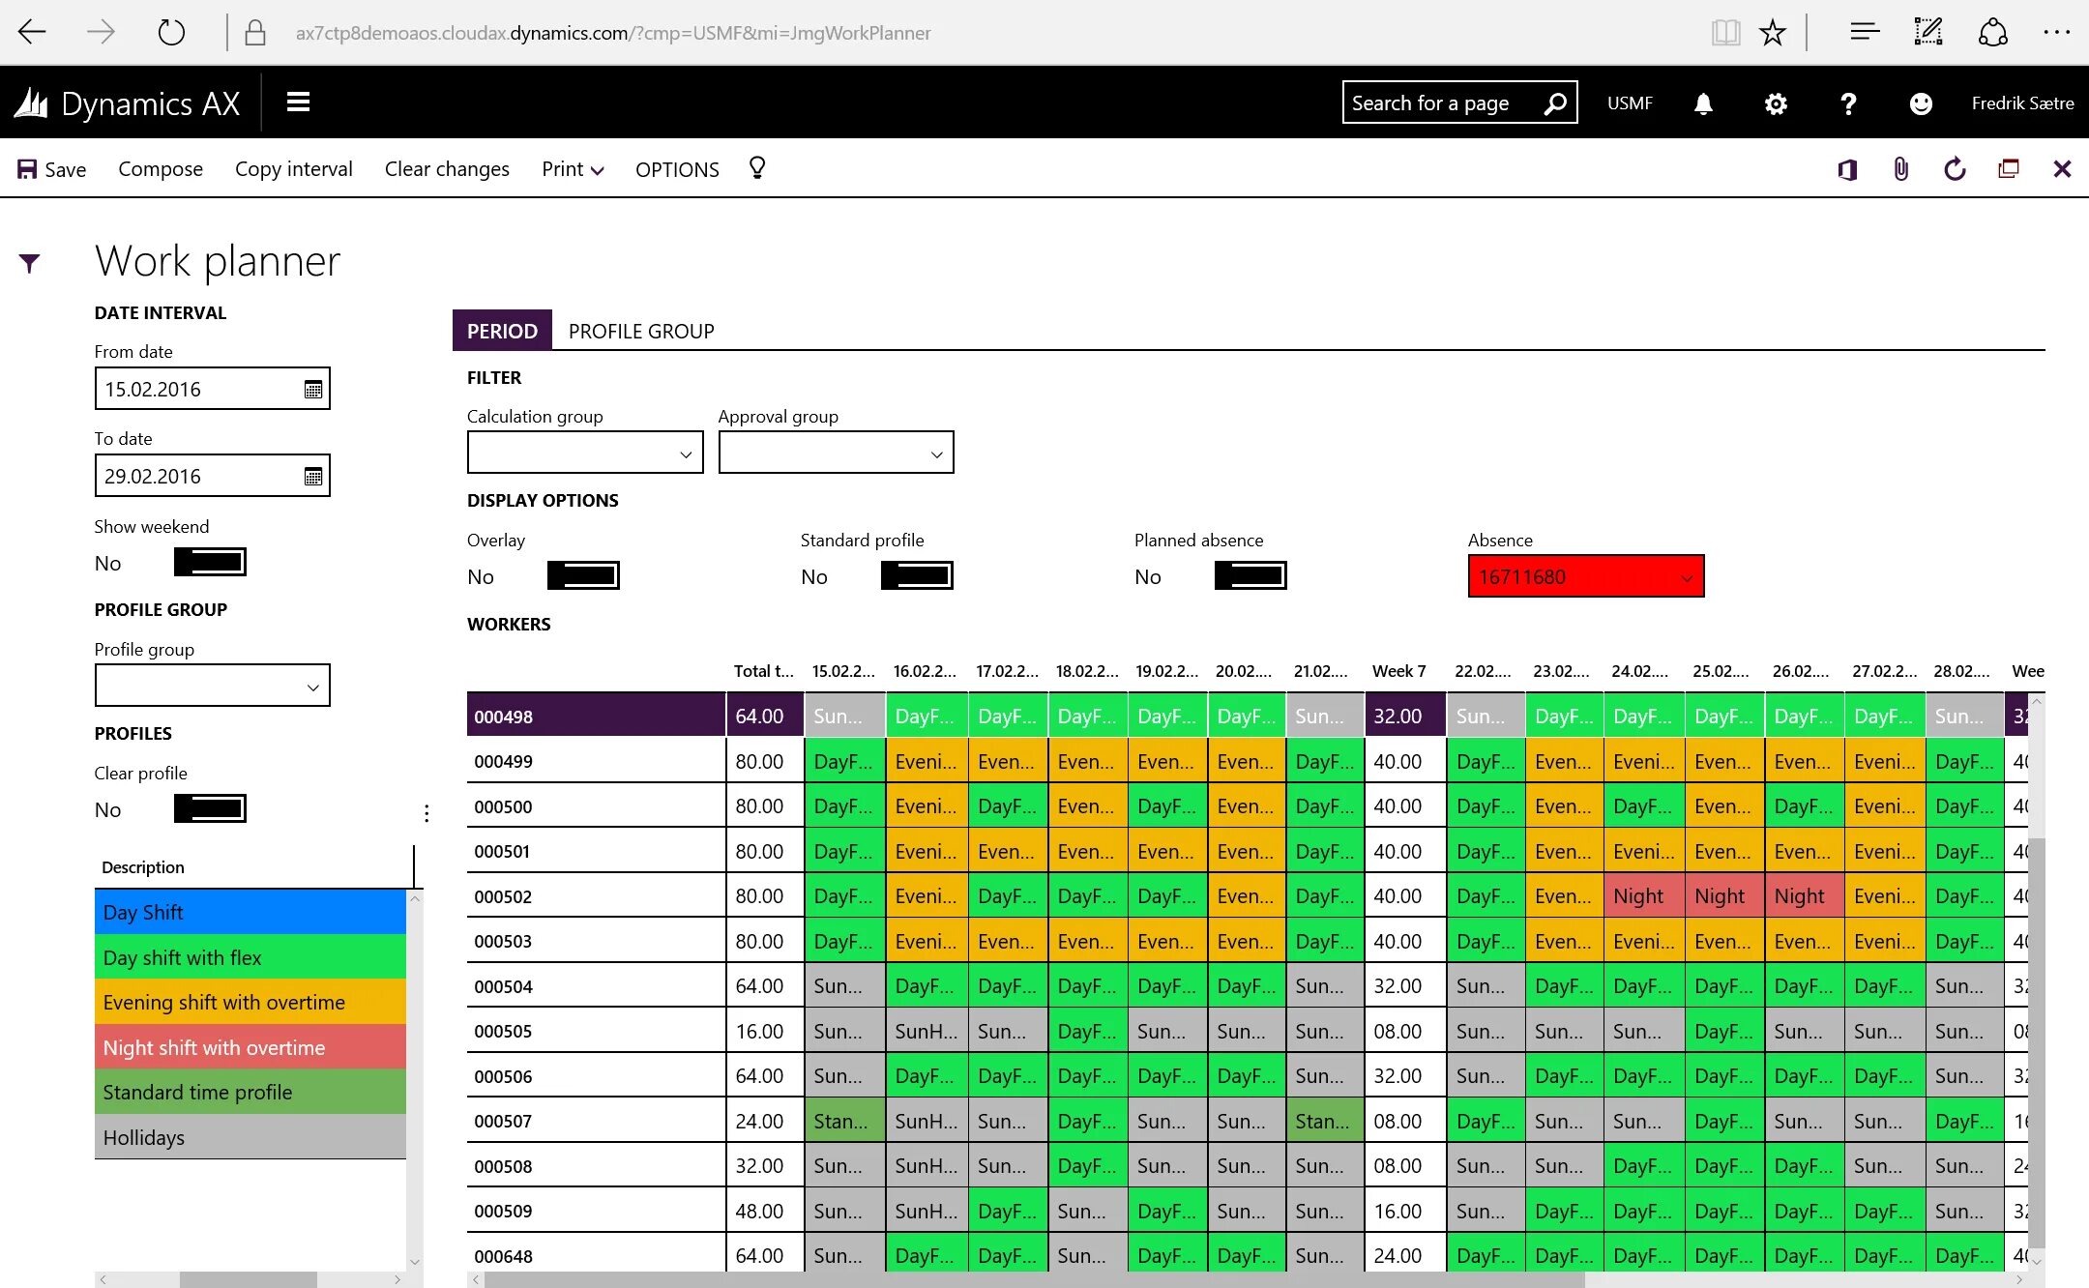
Task: Click the Copy interval button
Action: point(293,169)
